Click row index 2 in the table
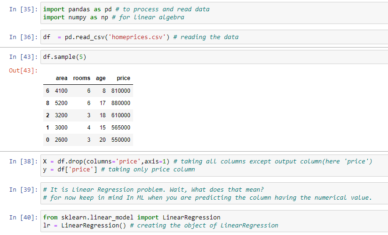This screenshot has height=235, width=388. 48,115
